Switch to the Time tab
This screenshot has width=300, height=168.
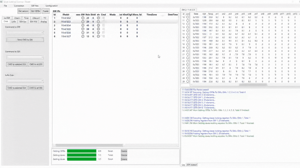coord(26,18)
